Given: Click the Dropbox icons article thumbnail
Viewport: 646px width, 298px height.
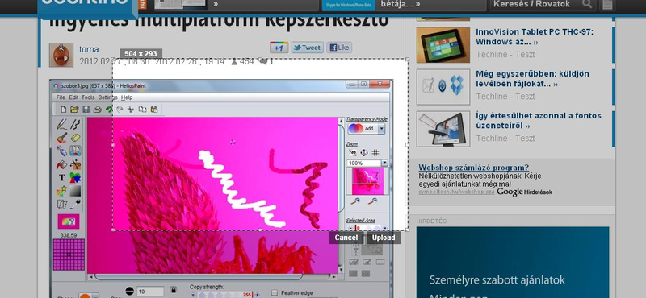Looking at the screenshot, I should (443, 87).
